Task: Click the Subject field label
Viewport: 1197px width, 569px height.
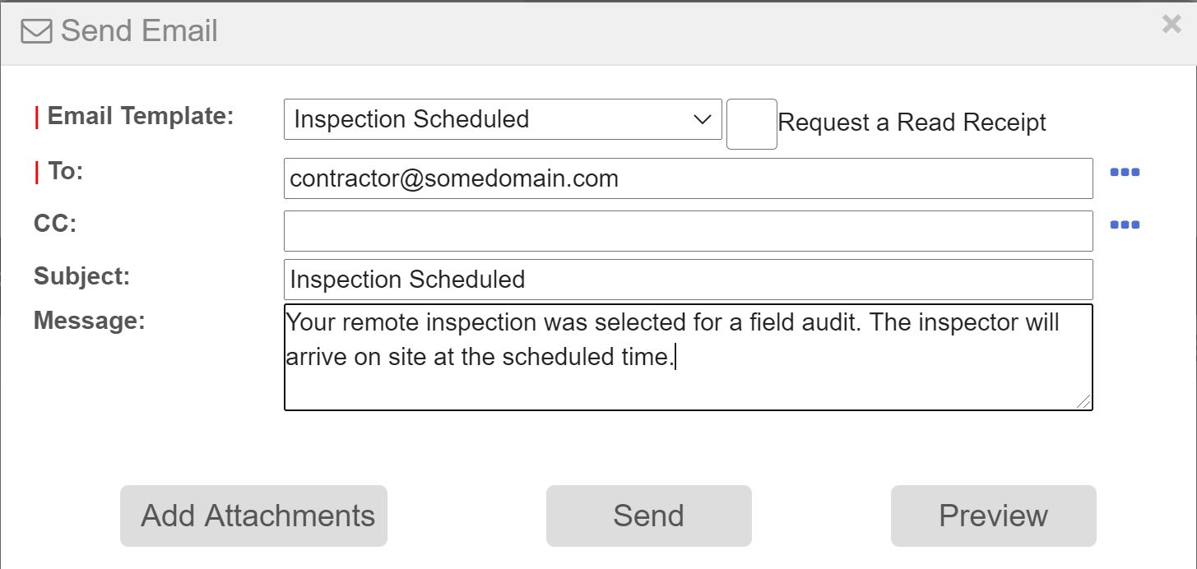Action: pyautogui.click(x=81, y=275)
